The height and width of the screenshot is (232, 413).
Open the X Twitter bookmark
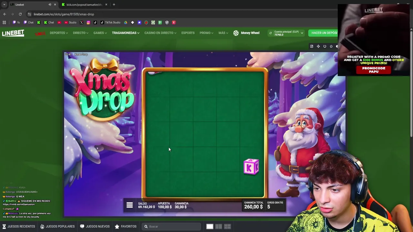tap(81, 23)
